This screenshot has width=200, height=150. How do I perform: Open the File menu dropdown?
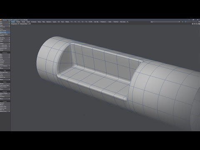[5, 22]
